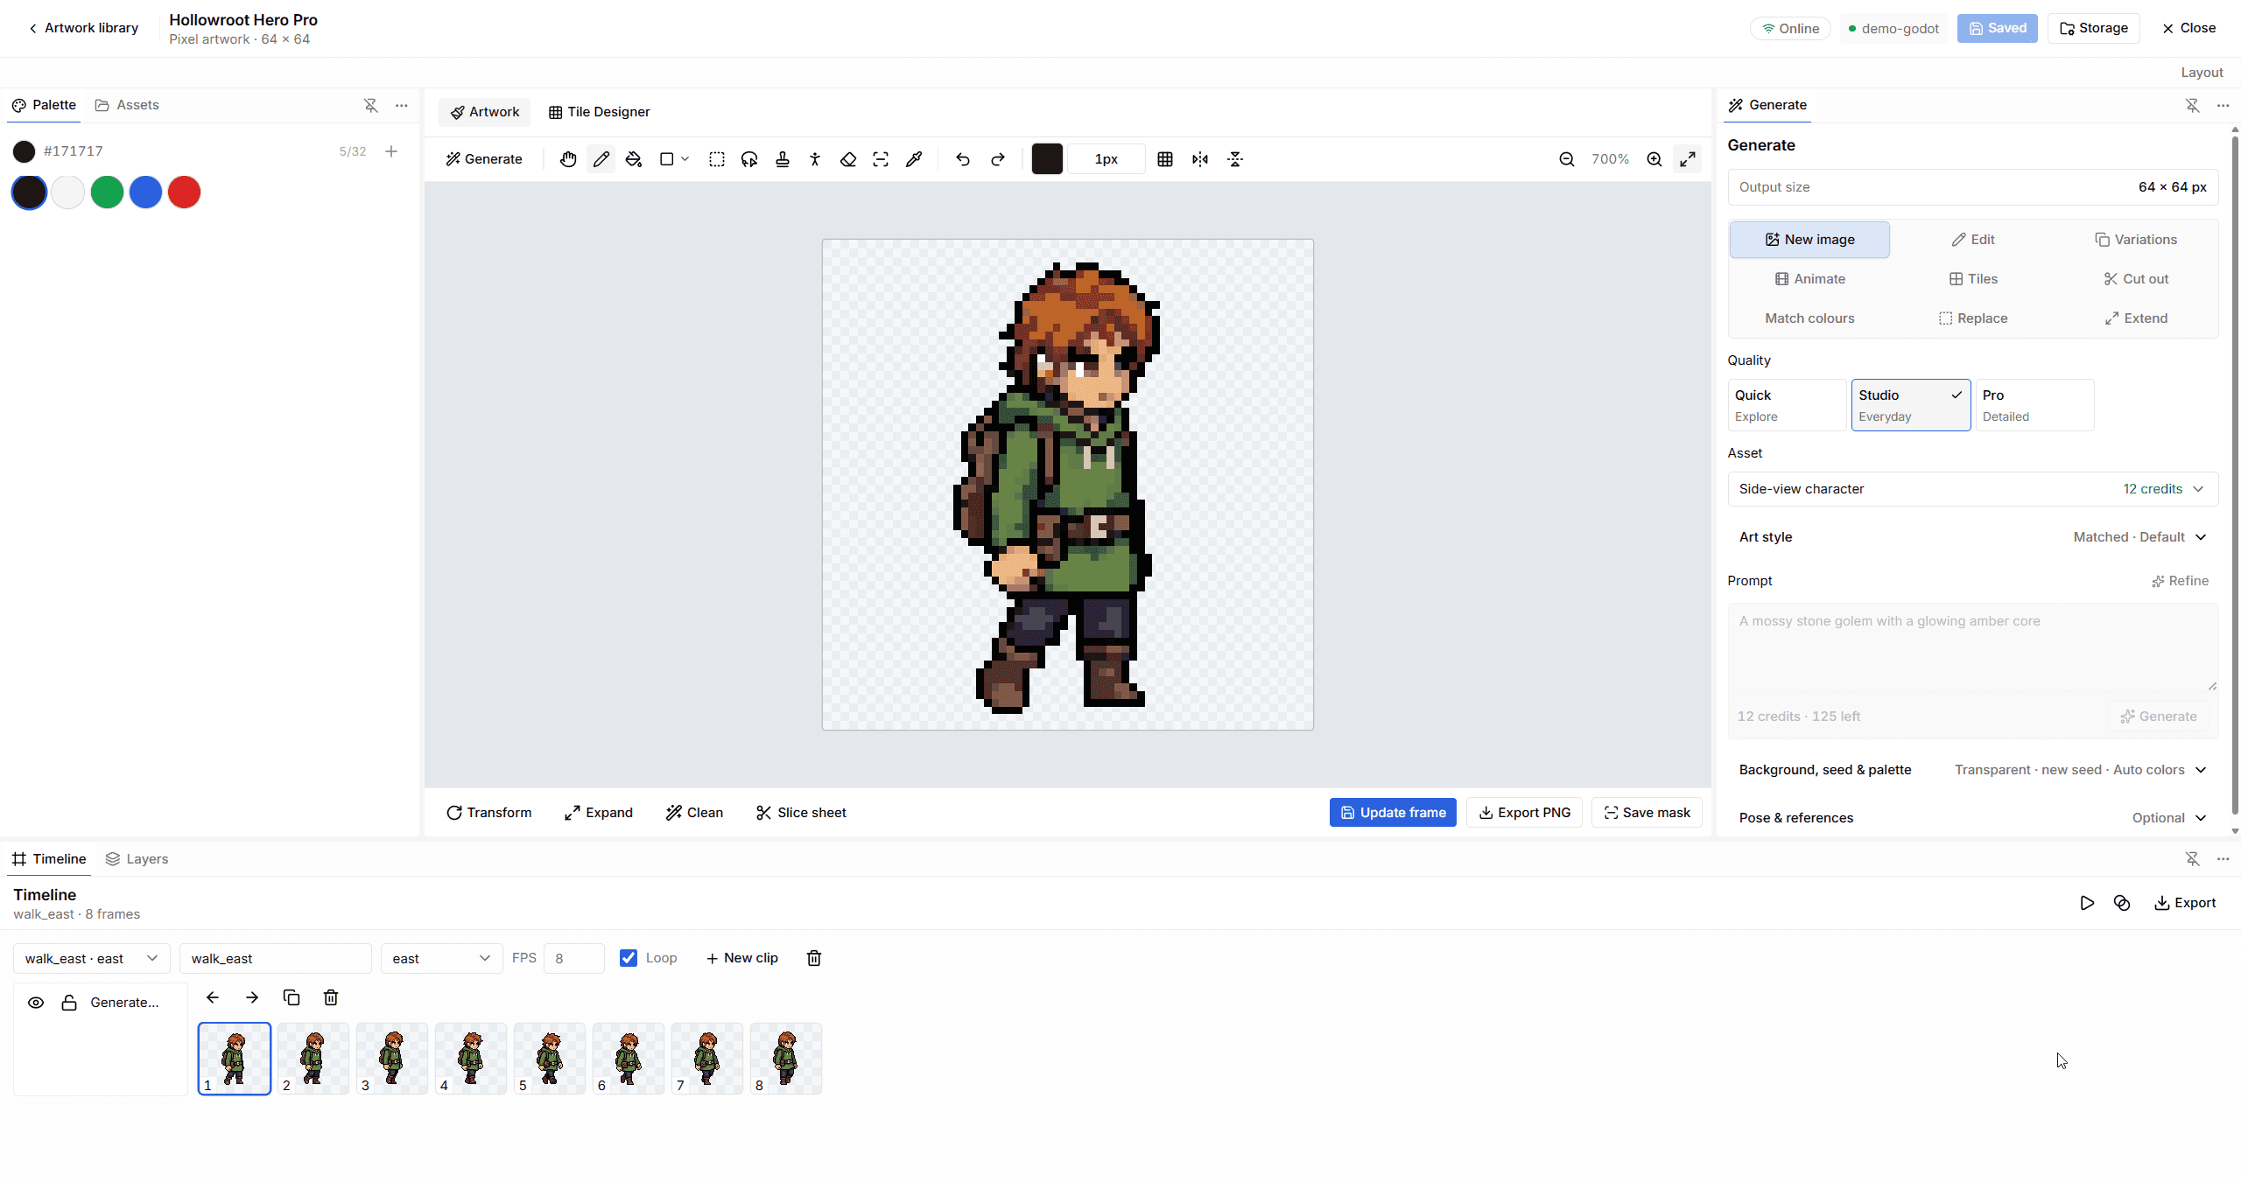Choose Pro Detailed quality option
This screenshot has width=2241, height=1182.
2034,405
